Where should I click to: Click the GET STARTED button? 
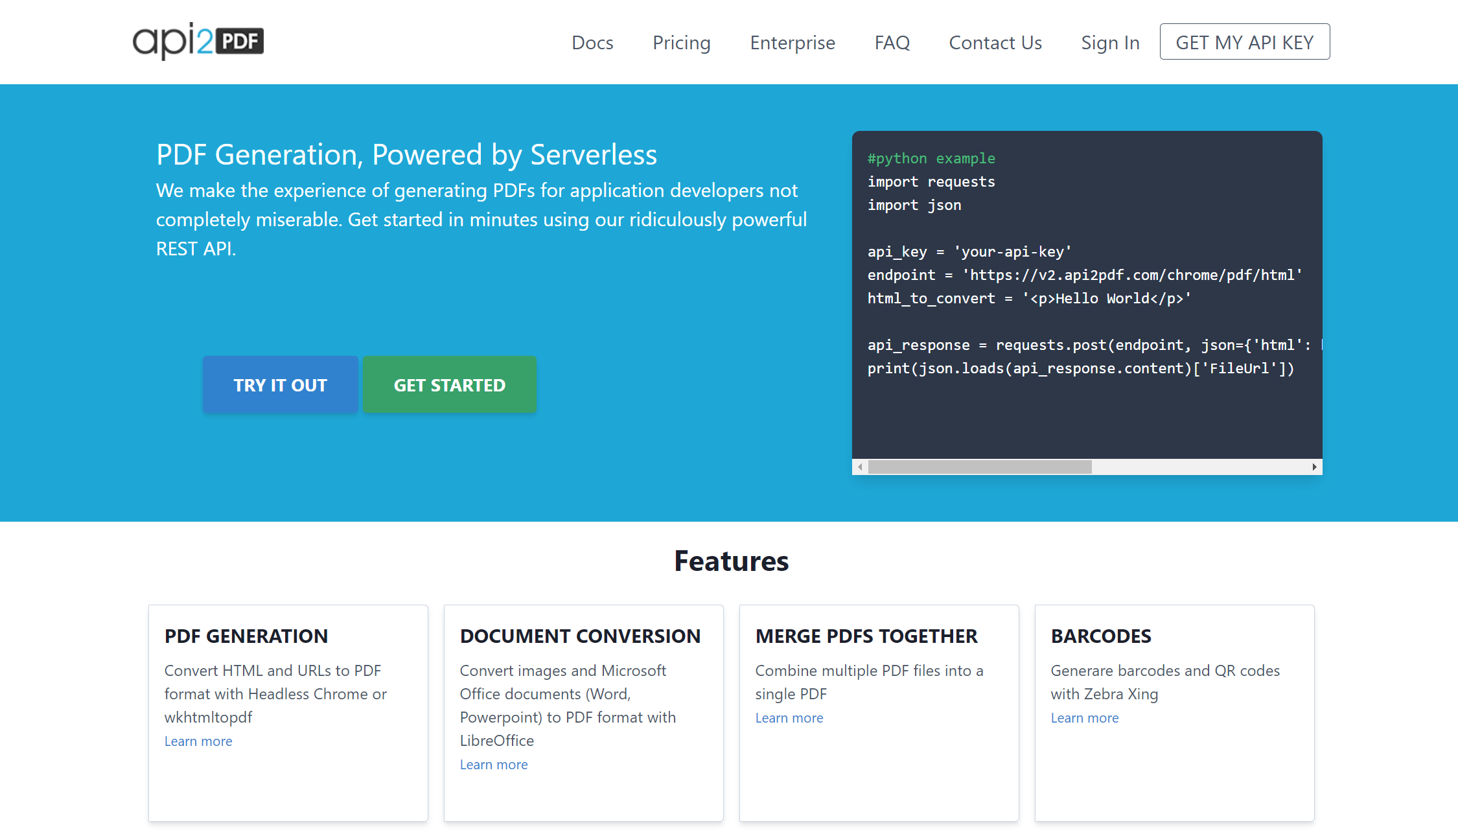[x=450, y=384]
